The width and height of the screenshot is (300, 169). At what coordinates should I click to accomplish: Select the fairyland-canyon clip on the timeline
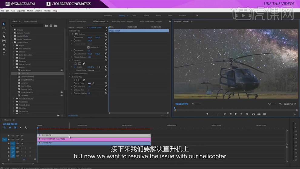point(94,139)
